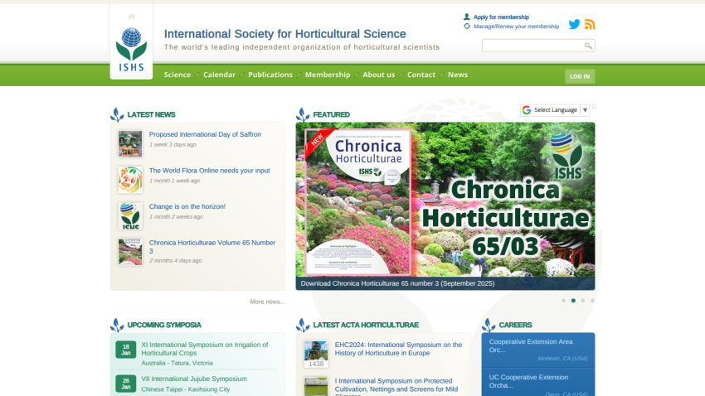Viewport: 705px width, 396px height.
Task: Open the Select Language dropdown
Action: click(x=555, y=110)
